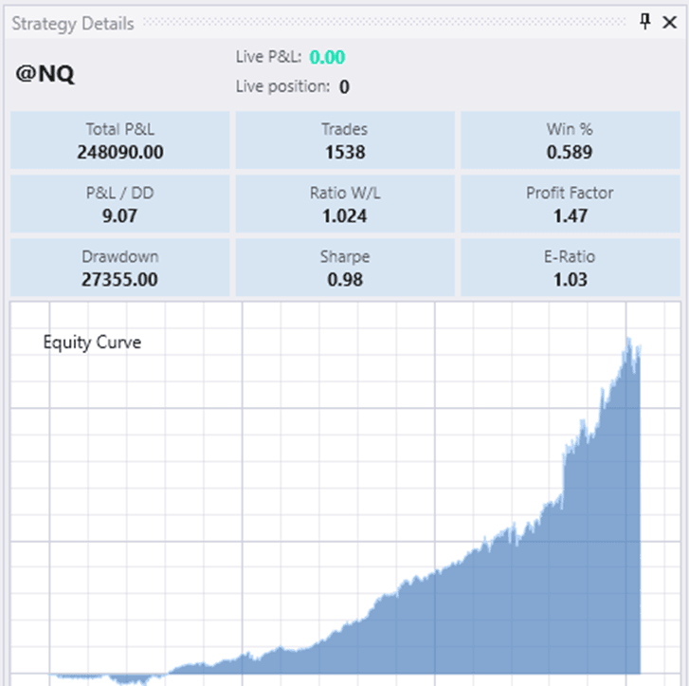Select the Drawdown tile

click(x=120, y=267)
